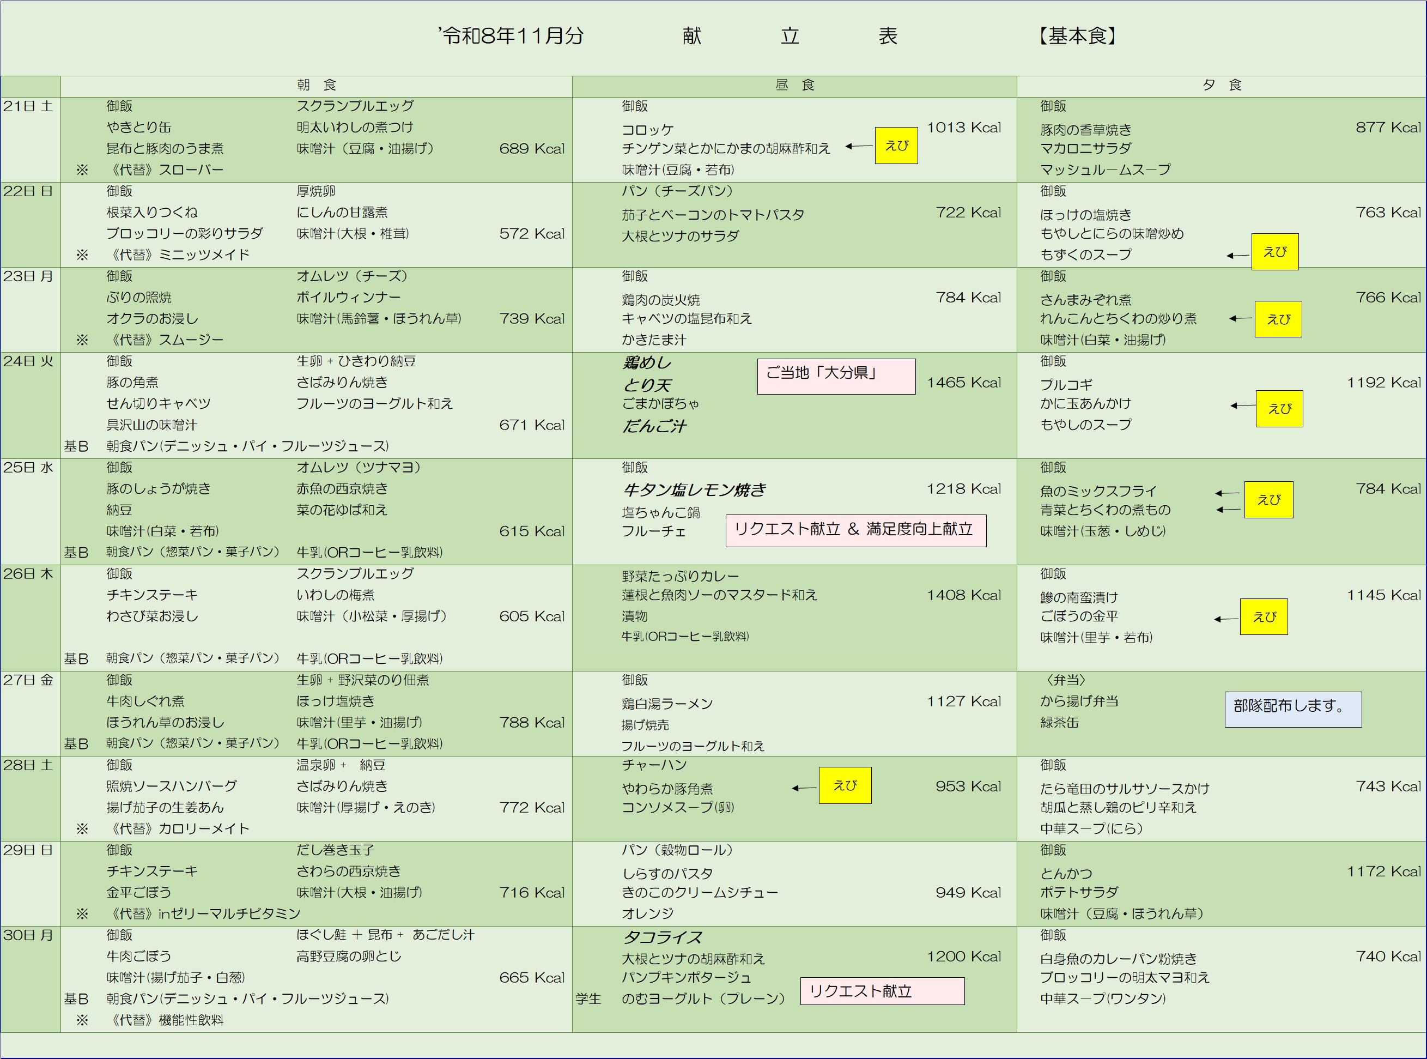Select 鰺の南蛮漬け dinner item

(x=1080, y=598)
